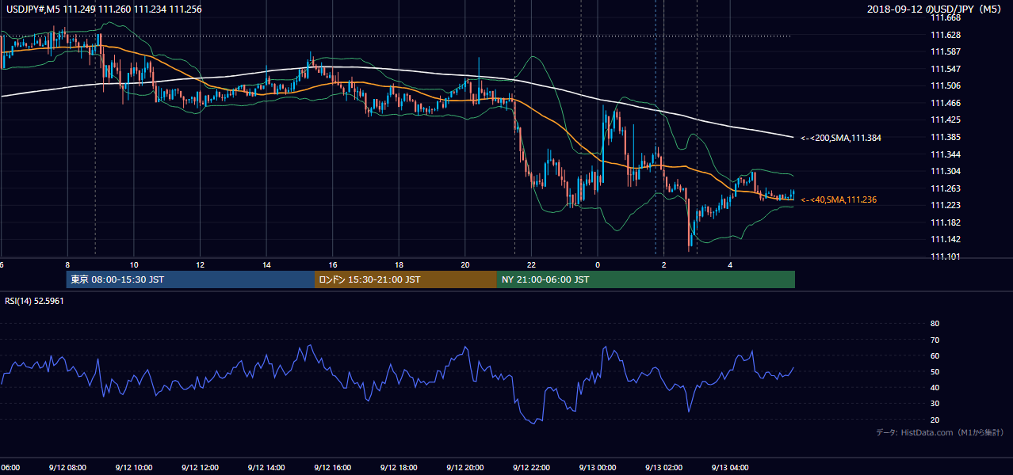Click hour 16 on the price chart time axis
The image size is (1013, 475).
click(x=333, y=264)
